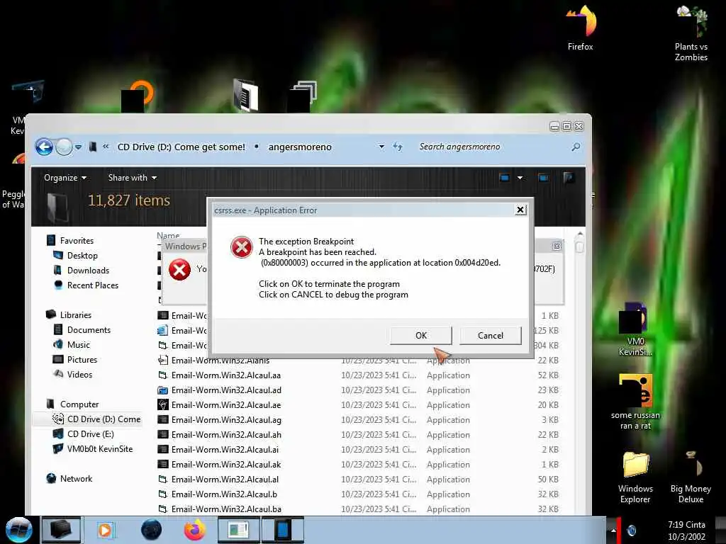This screenshot has width=726, height=544.
Task: Open VM0 KevinSi desktop icon
Action: point(635,329)
